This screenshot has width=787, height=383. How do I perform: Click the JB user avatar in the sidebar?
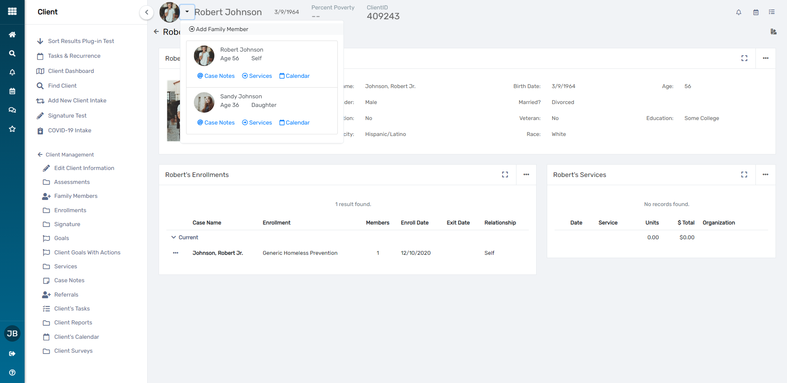click(x=12, y=333)
